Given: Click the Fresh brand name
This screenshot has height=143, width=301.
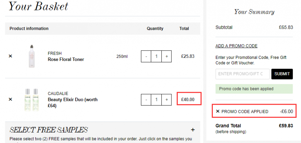Looking at the screenshot, I should (55, 53).
